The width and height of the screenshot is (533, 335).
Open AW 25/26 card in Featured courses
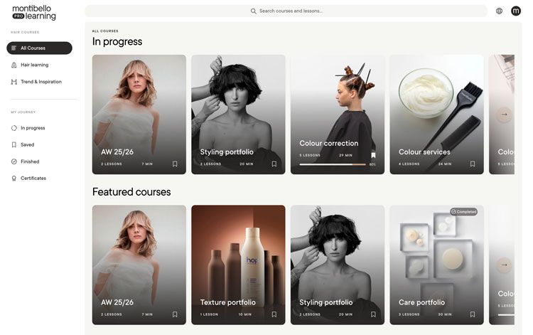[139, 265]
